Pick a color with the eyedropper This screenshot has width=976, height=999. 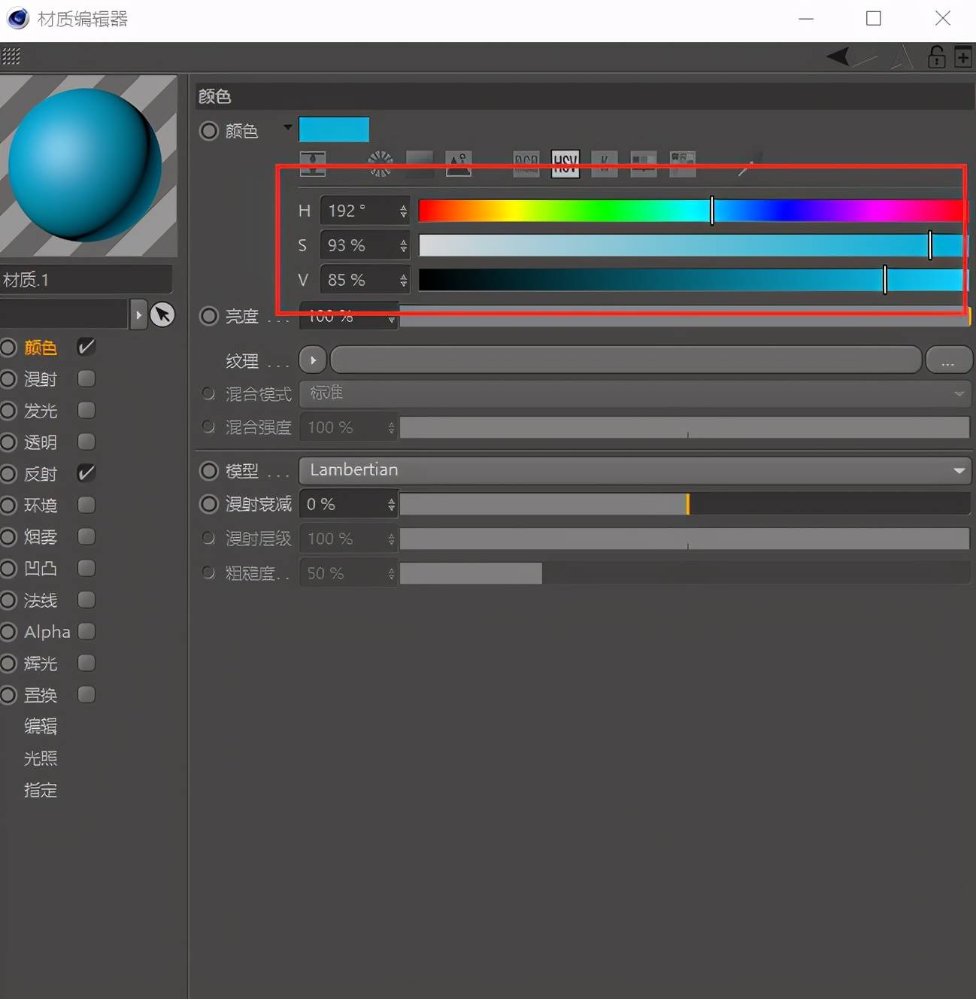[x=750, y=163]
